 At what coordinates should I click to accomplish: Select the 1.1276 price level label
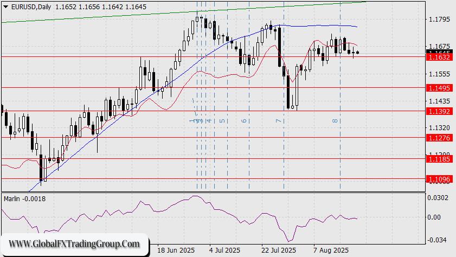(x=437, y=138)
